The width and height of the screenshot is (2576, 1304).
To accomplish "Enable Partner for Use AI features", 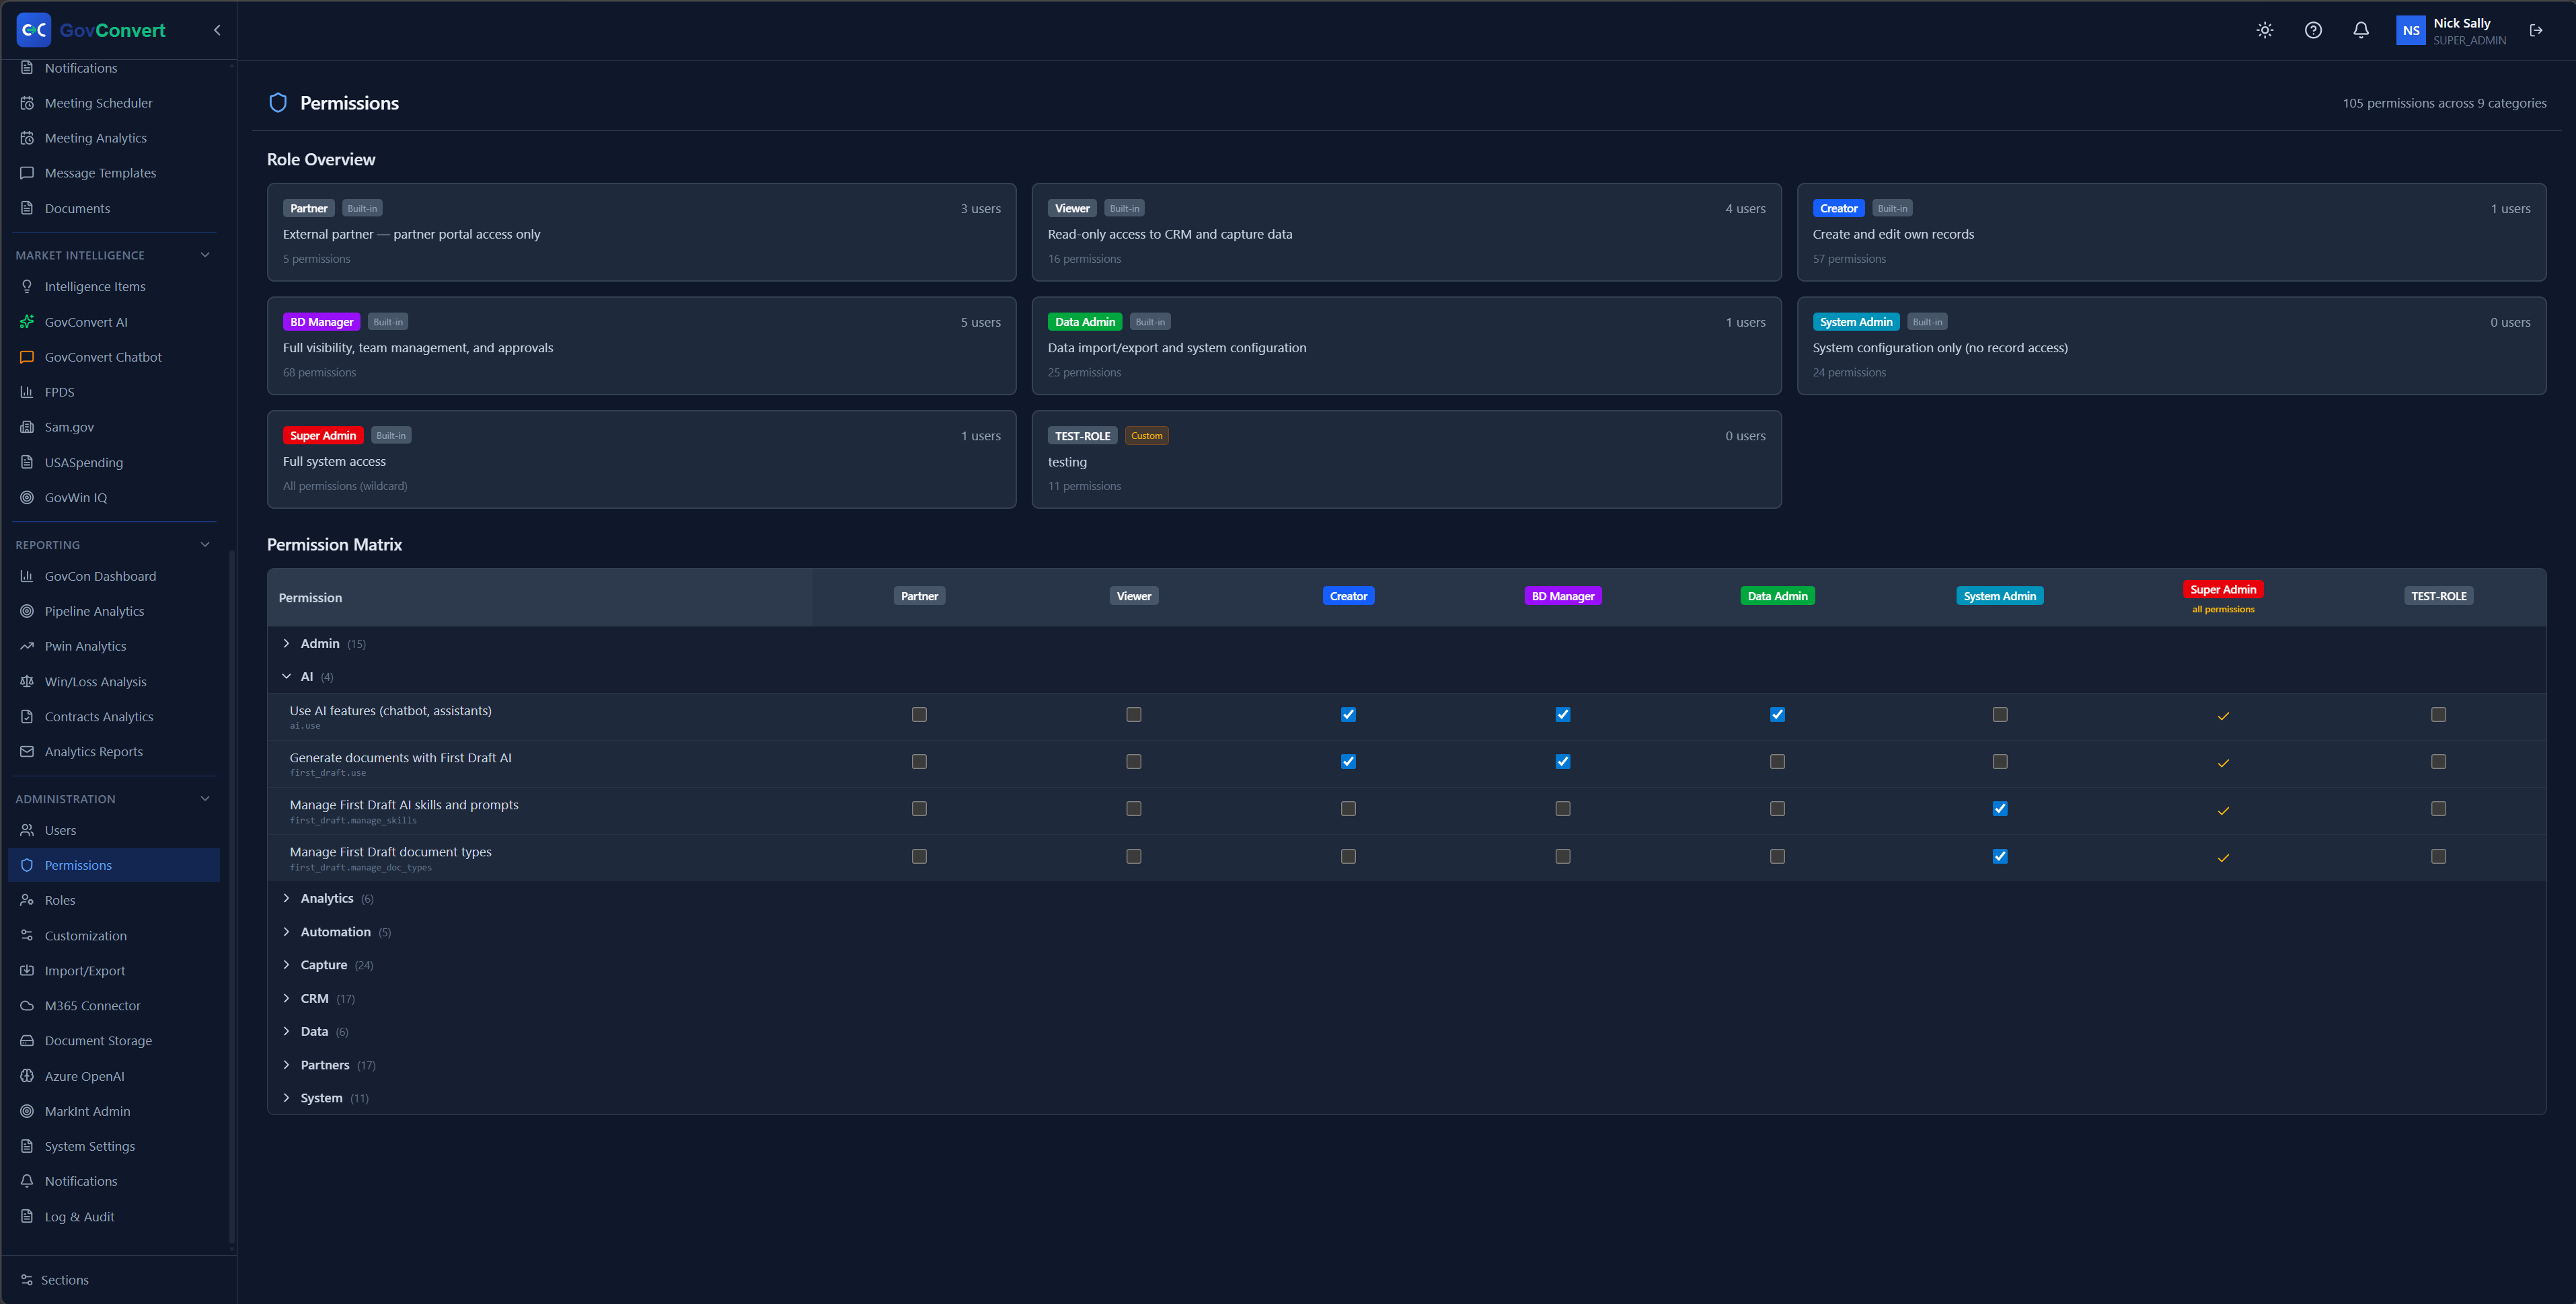I will (x=919, y=715).
